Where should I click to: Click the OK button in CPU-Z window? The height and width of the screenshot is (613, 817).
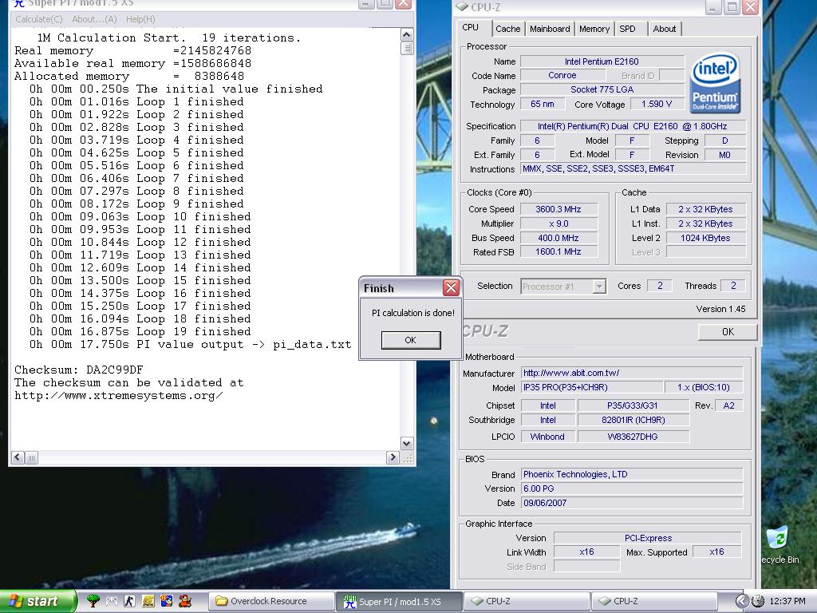(x=728, y=331)
